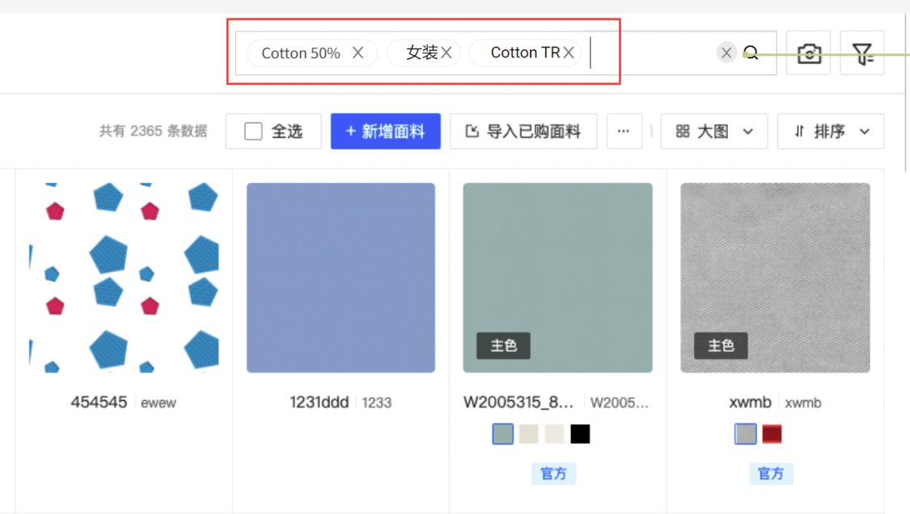Image resolution: width=910 pixels, height=514 pixels.
Task: Clear all search input with circular X
Action: coord(726,53)
